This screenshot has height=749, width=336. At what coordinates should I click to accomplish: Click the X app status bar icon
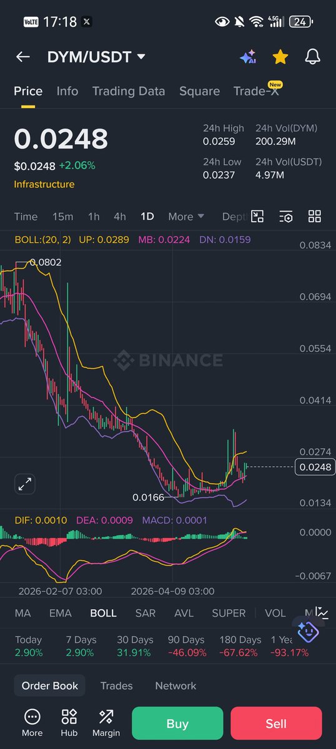(x=87, y=22)
